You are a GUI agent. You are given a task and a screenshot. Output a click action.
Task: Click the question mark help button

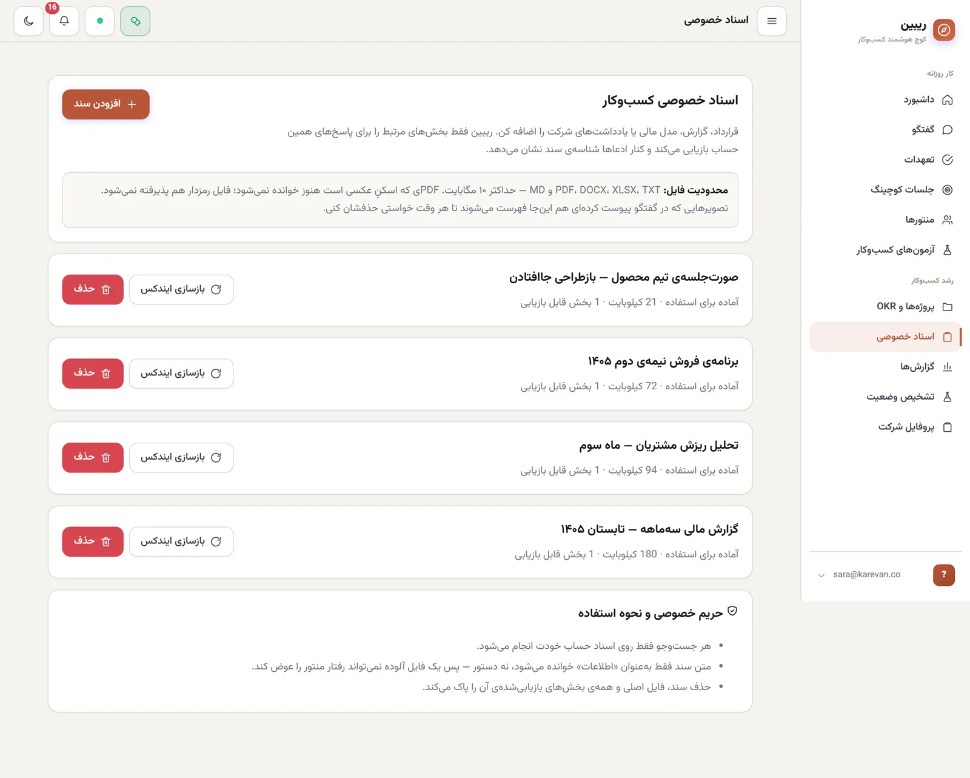[x=944, y=575]
